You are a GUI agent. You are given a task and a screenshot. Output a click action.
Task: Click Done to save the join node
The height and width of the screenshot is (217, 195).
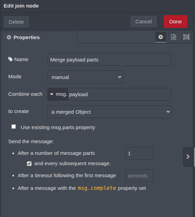[x=175, y=22]
